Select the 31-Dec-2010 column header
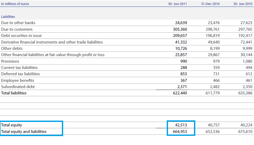Viewport: 254px width, 145px height. click(210, 4)
